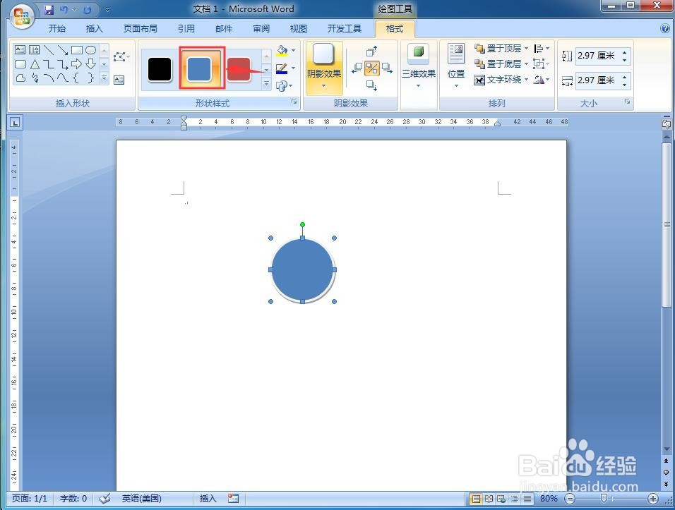
Task: Select the scribble shape tool
Action: 35,78
